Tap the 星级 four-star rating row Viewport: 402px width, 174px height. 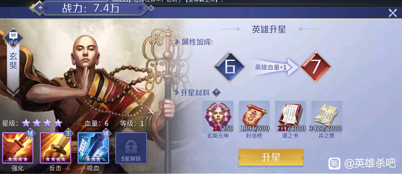(x=32, y=123)
